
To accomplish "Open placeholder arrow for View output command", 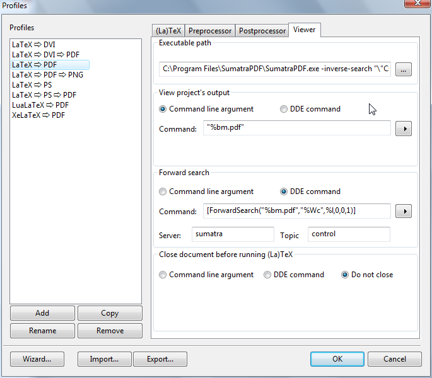I will [404, 129].
